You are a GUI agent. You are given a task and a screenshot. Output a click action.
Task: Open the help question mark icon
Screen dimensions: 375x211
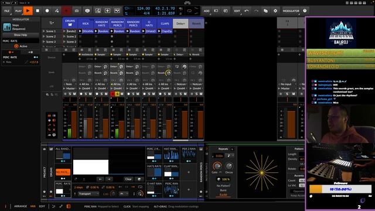click(305, 11)
